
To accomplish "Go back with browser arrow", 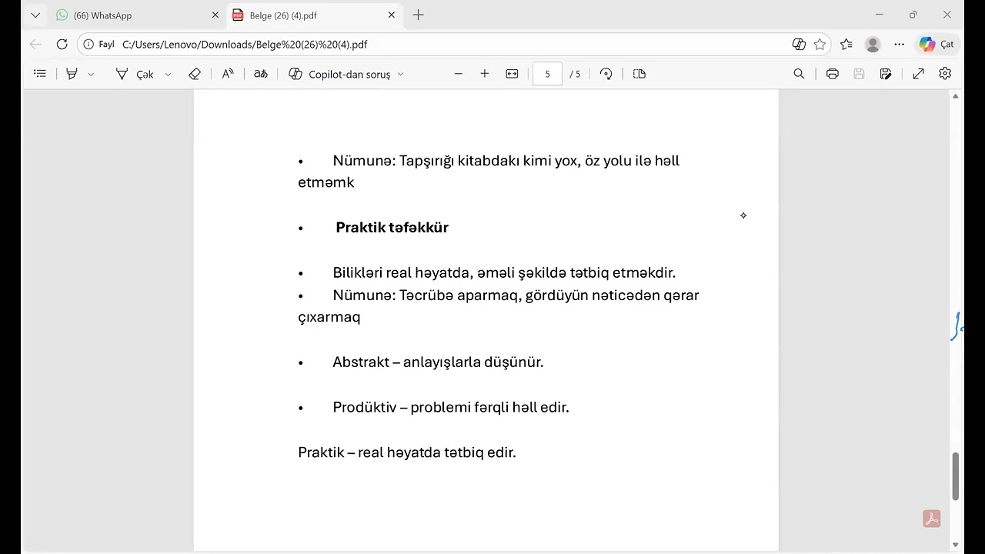I will click(x=35, y=45).
